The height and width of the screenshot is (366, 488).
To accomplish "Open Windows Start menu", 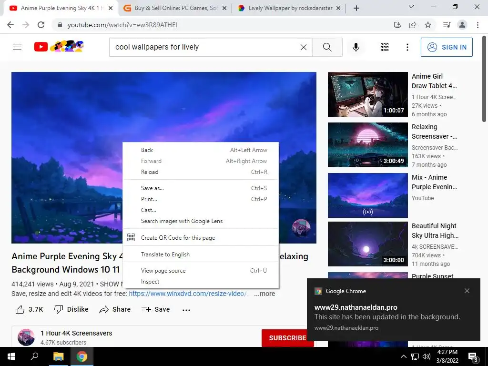I will (x=11, y=356).
